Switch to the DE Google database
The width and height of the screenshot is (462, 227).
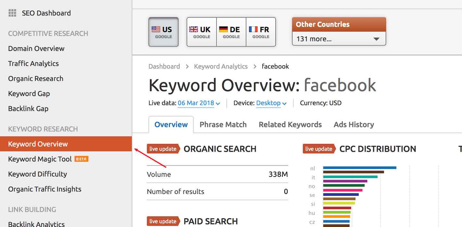[x=231, y=32]
